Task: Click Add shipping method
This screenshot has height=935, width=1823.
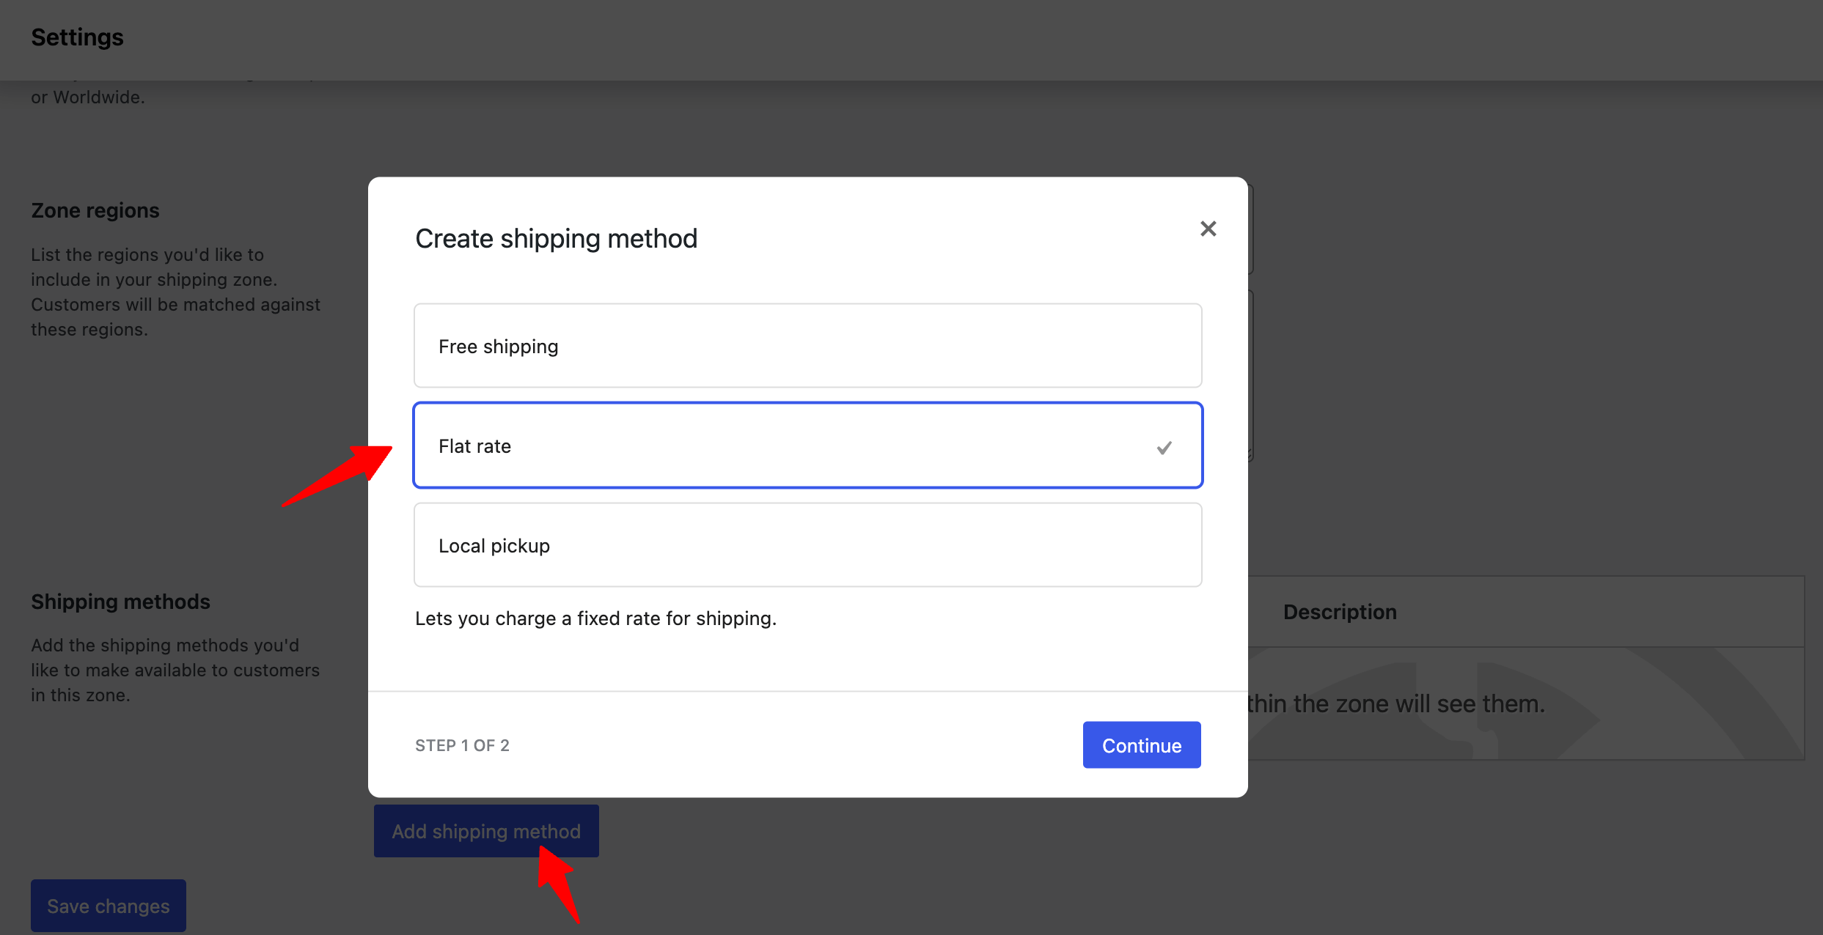Action: click(485, 831)
